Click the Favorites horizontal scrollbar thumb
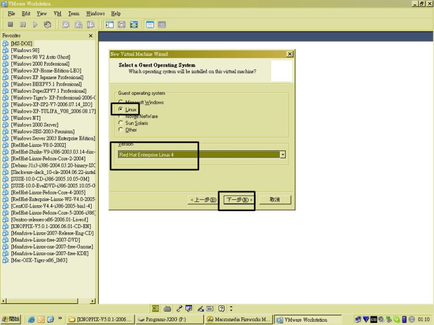This screenshot has height=325, width=434. pyautogui.click(x=42, y=301)
